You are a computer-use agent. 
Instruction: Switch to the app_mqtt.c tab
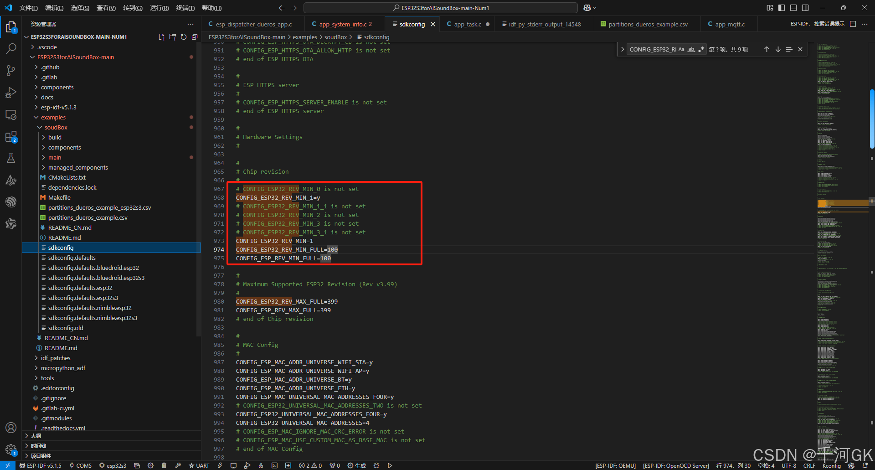click(x=728, y=24)
